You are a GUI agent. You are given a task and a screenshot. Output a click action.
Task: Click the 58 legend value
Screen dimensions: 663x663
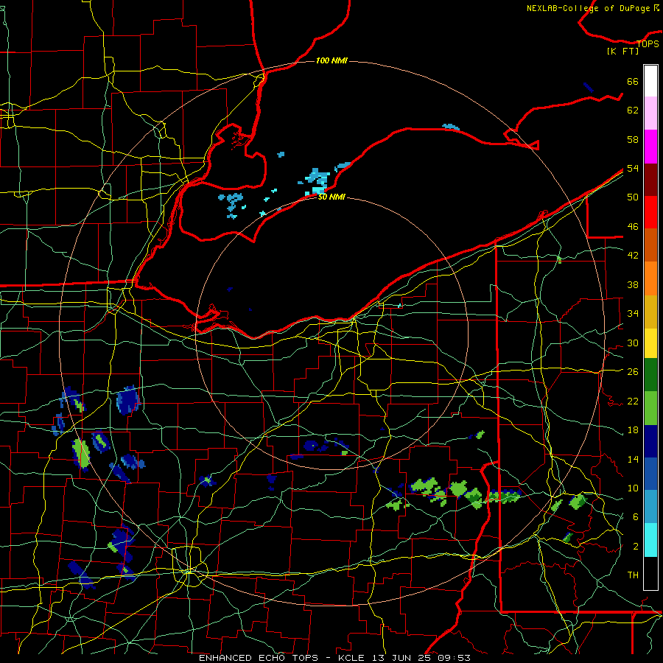pyautogui.click(x=633, y=139)
